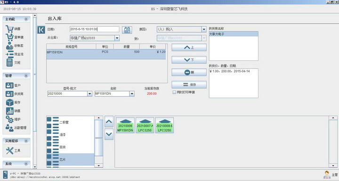Click the 单价 column header
339x181 pixels.
(153, 47)
